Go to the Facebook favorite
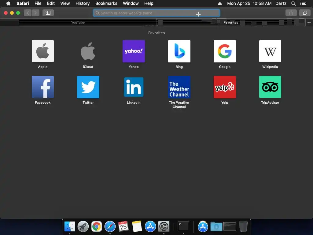This screenshot has width=313, height=235. pyautogui.click(x=43, y=87)
